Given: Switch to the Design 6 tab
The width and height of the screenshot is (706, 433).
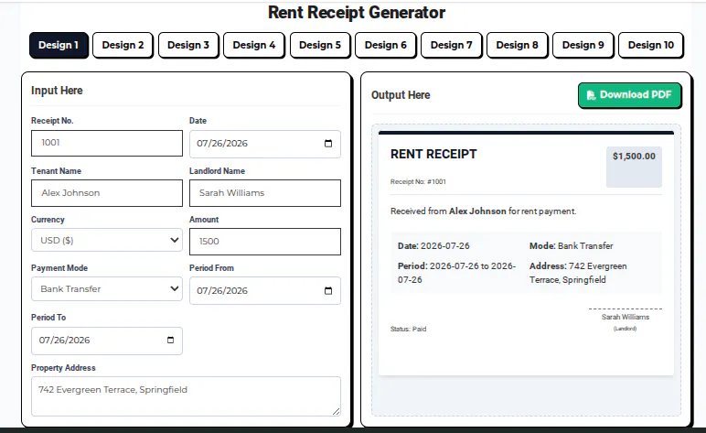Looking at the screenshot, I should click(386, 45).
